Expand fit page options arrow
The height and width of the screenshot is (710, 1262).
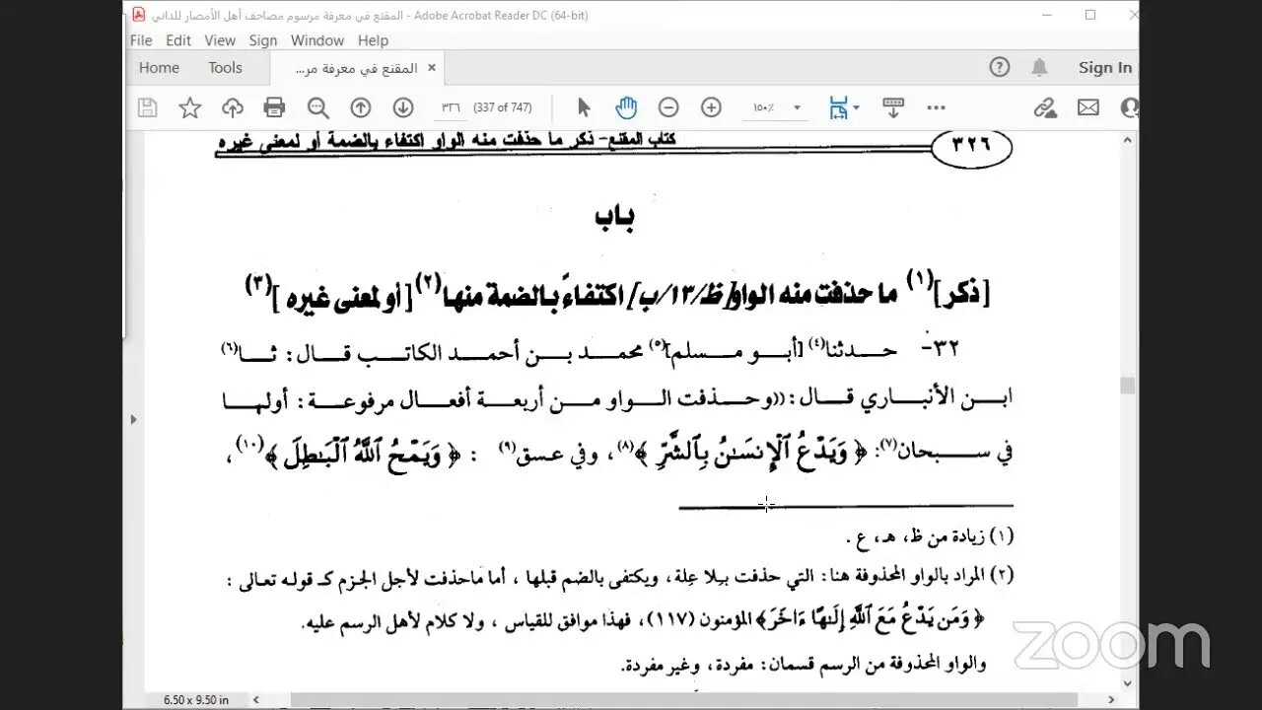coord(856,108)
